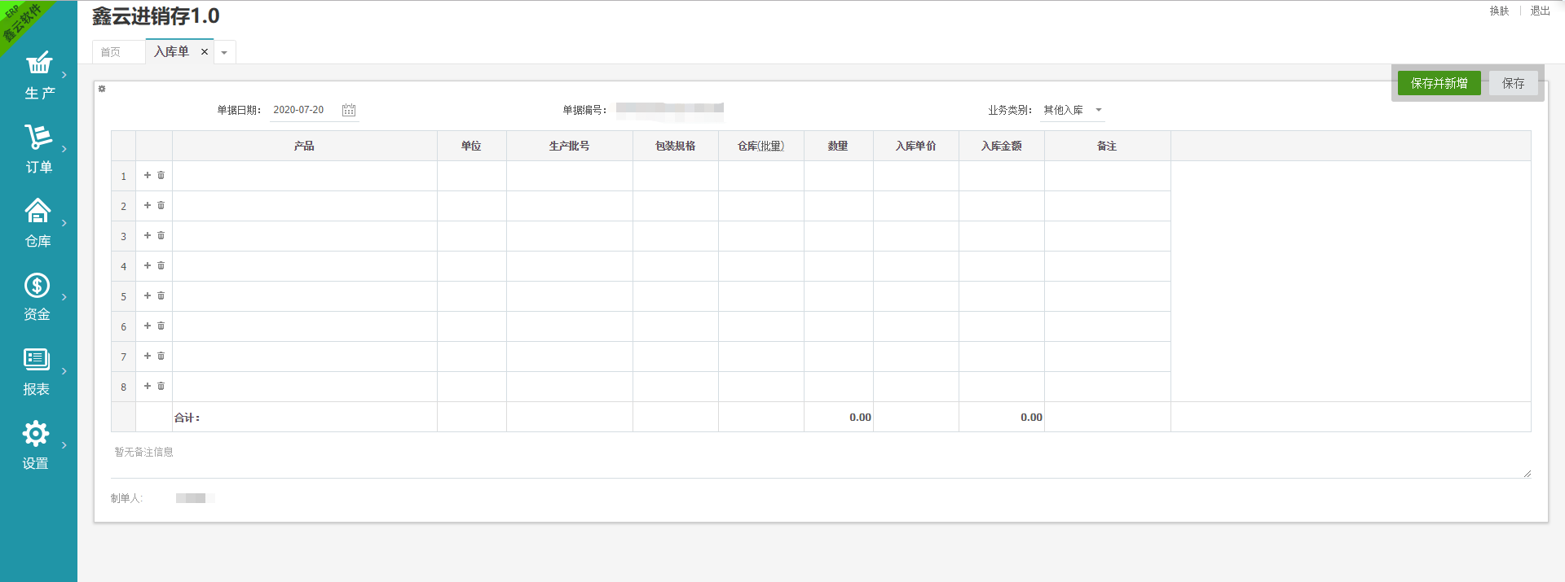Open the 仓库 warehouse house icon

tap(37, 211)
